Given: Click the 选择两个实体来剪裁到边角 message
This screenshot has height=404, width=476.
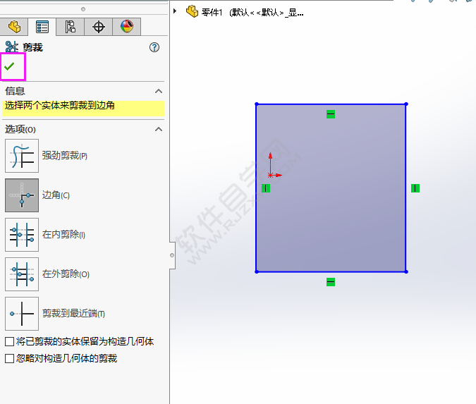Looking at the screenshot, I should click(60, 106).
